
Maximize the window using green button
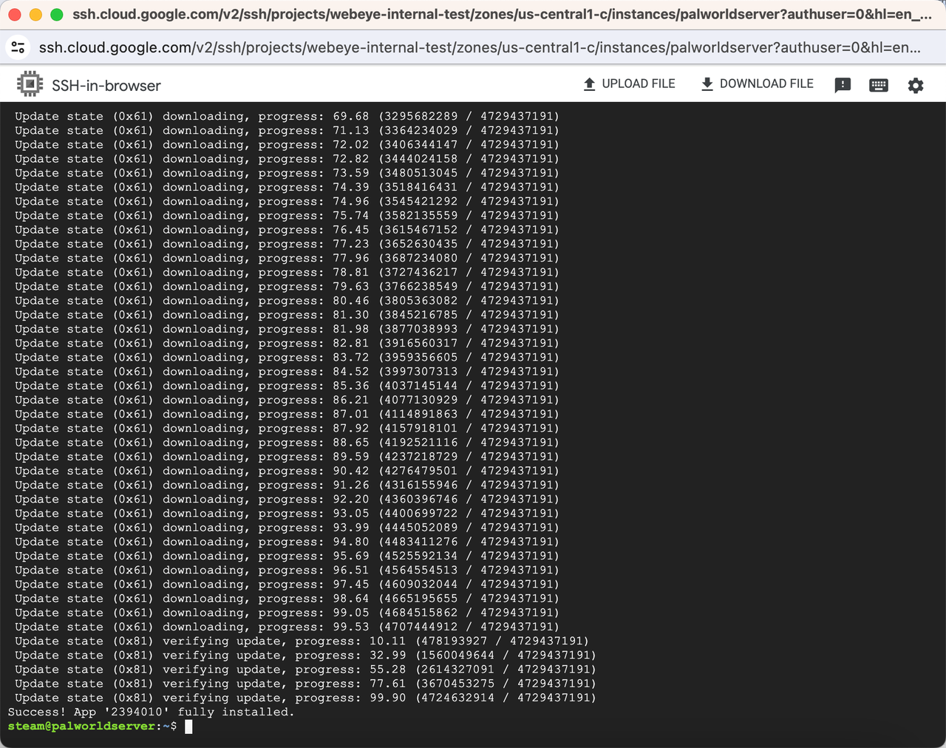56,15
